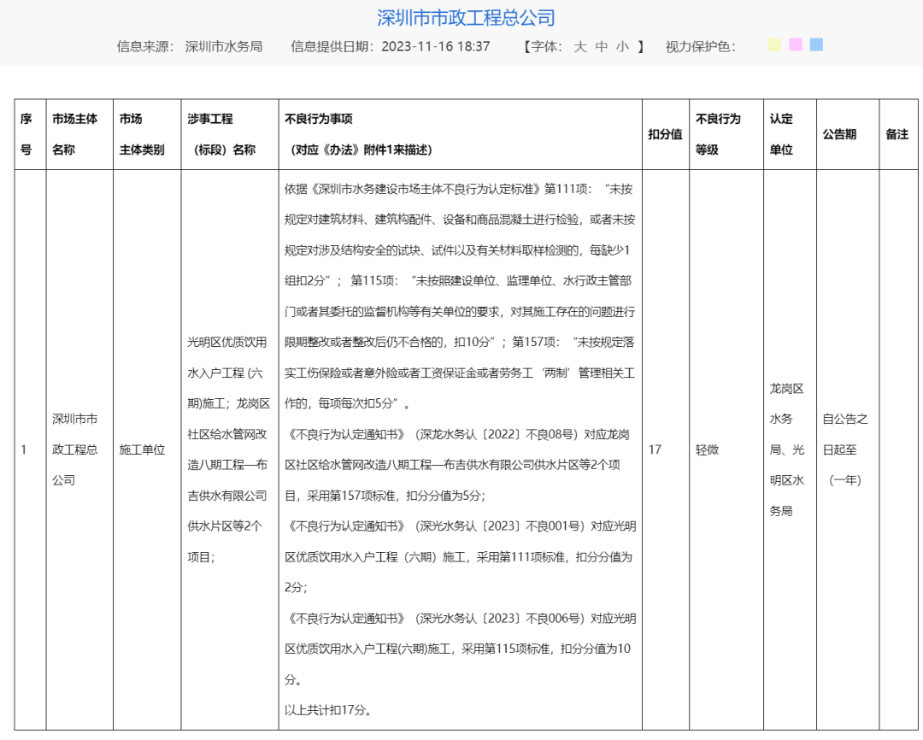Select the yellow eye-protection color

774,44
